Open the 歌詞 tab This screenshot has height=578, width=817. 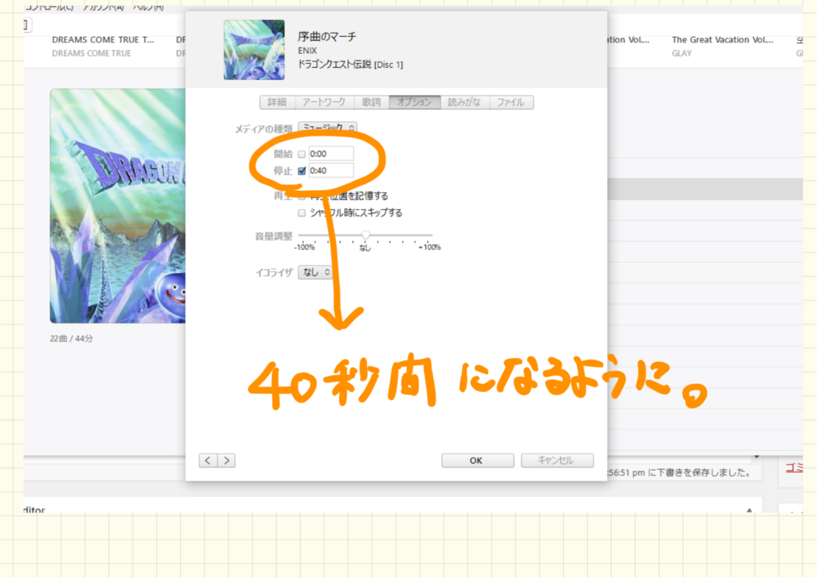pos(372,102)
